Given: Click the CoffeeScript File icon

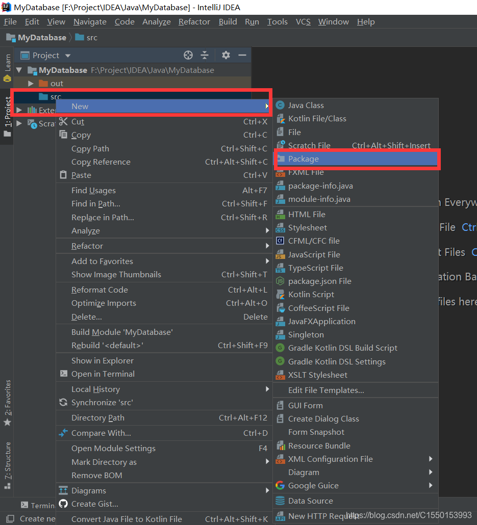Looking at the screenshot, I should pyautogui.click(x=280, y=308).
